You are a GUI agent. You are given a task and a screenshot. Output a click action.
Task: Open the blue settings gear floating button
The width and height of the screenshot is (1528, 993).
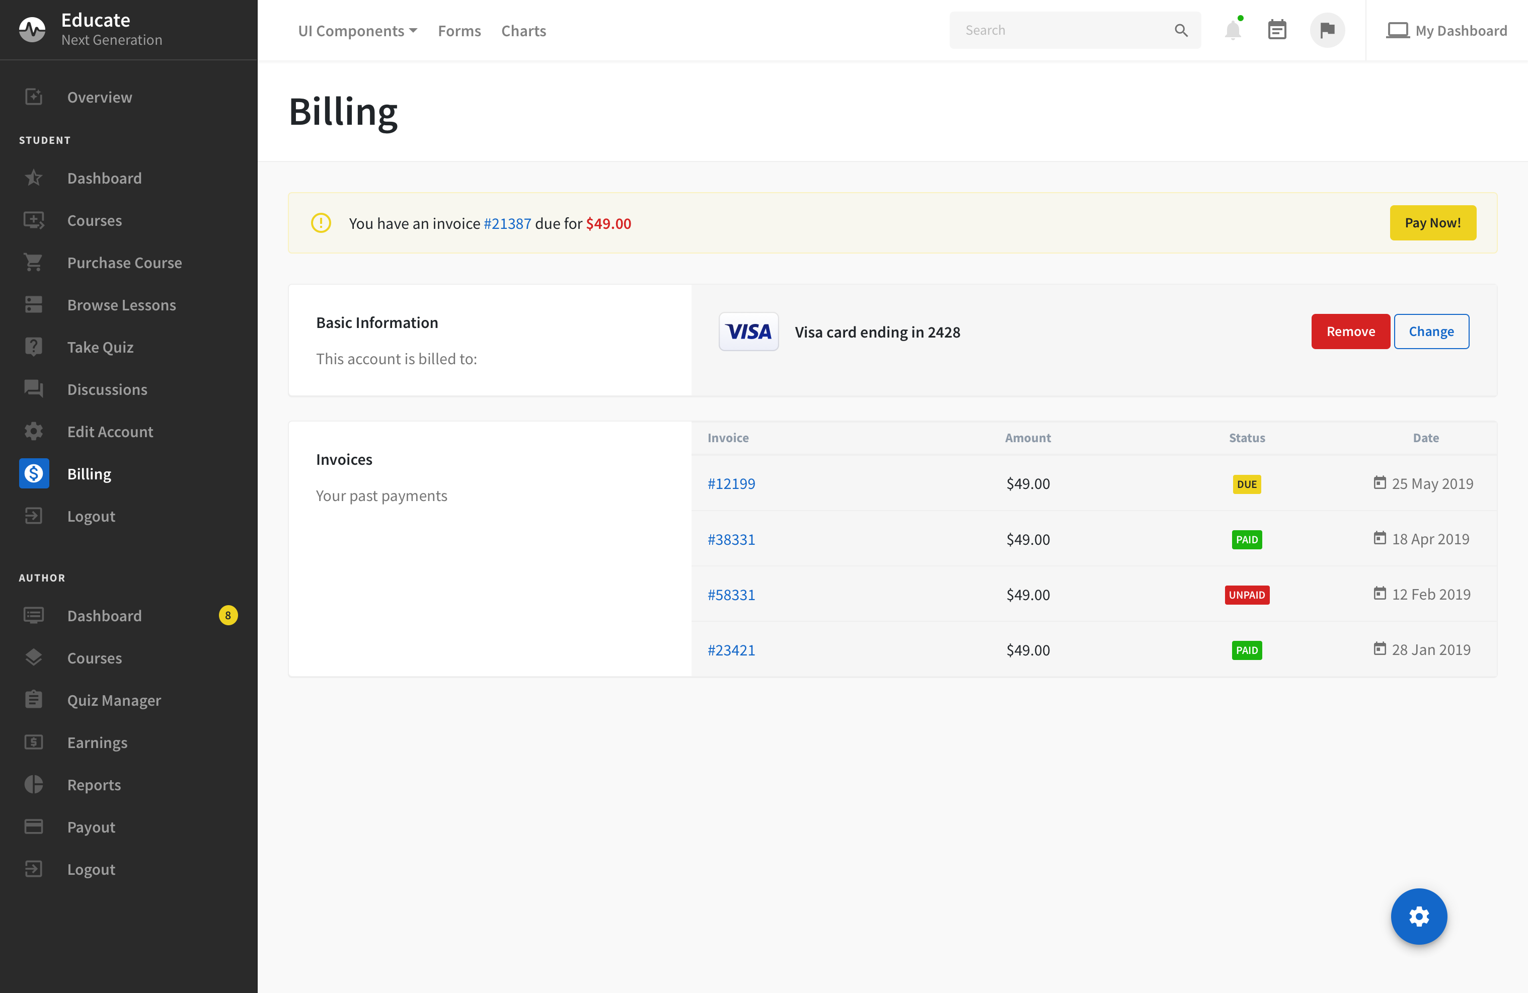pyautogui.click(x=1418, y=916)
